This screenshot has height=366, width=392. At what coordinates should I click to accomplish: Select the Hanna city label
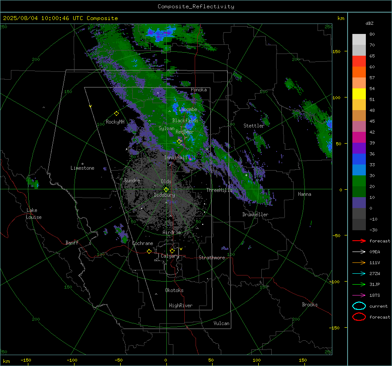(304, 194)
